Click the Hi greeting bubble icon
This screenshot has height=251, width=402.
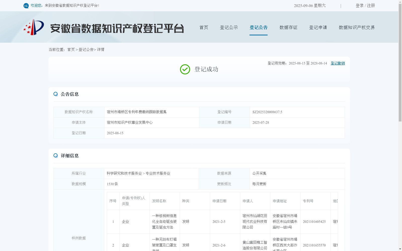click(x=26, y=6)
